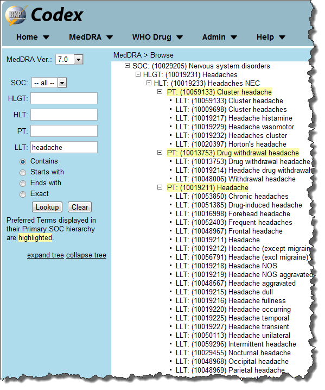
Task: Select LLT Drug-induced headache
Action: (x=239, y=205)
